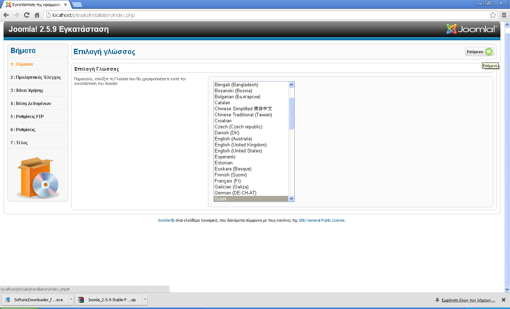Select Euskara (Basque) option
Image resolution: width=510 pixels, height=309 pixels.
click(251, 169)
